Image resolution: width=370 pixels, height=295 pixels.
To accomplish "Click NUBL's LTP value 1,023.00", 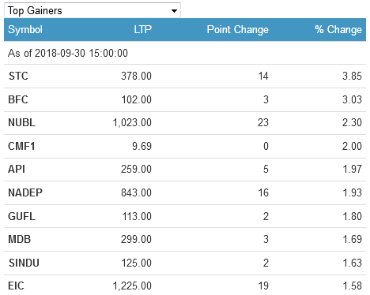I will coord(132,122).
